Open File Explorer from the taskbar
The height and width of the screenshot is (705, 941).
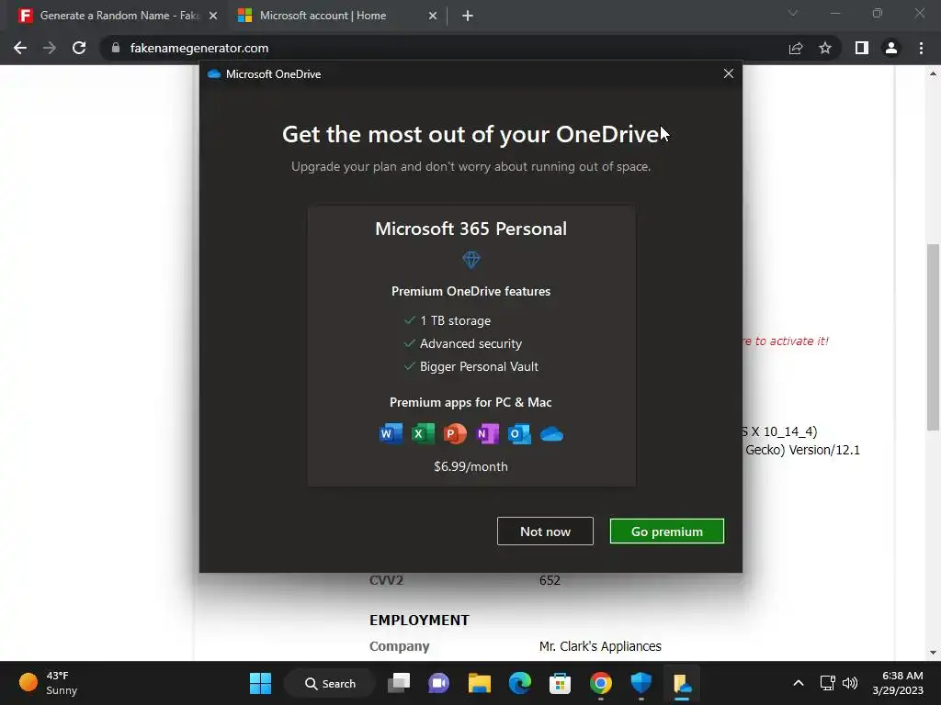tap(480, 683)
